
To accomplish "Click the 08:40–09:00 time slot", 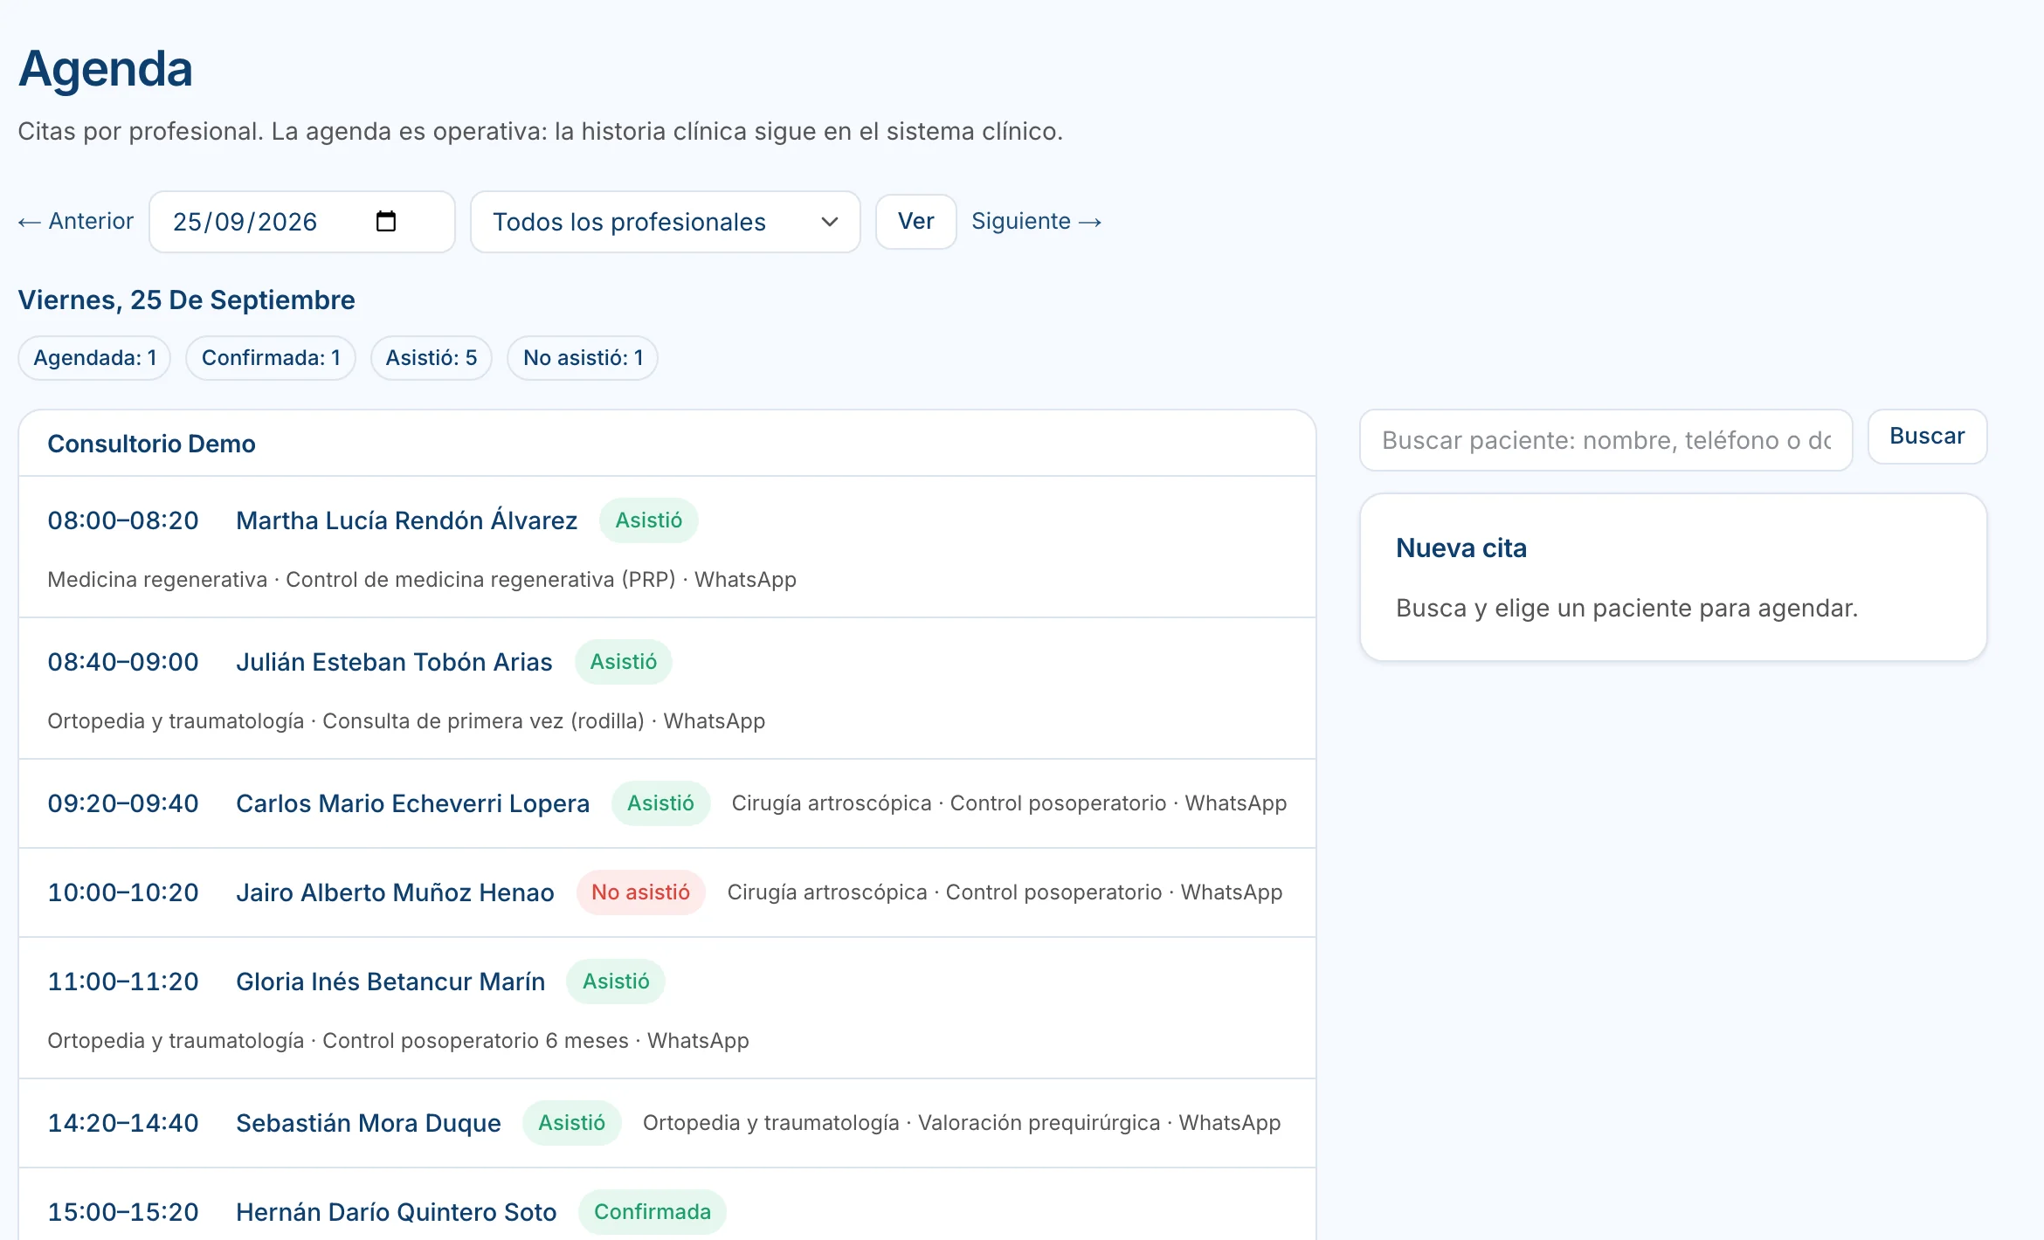I will [x=123, y=662].
